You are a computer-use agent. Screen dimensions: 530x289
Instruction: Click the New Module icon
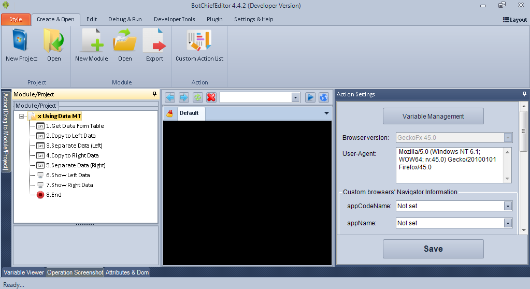pyautogui.click(x=92, y=40)
